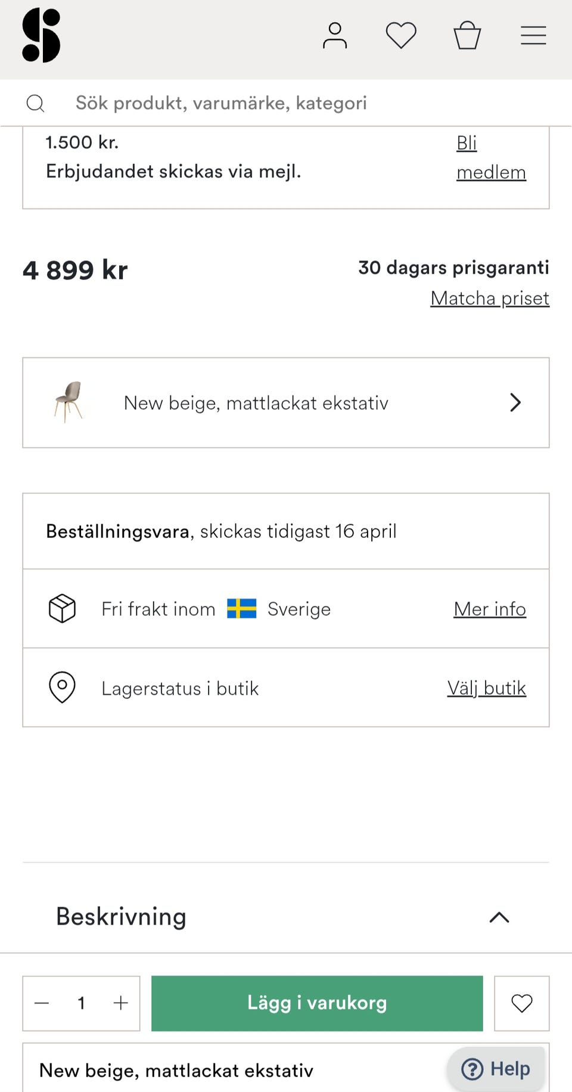Click Lägg i varukorg button

(317, 1003)
